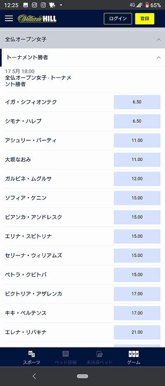
Task: Select 17.00 odds for キキ・ベルテンス
Action: point(137,313)
